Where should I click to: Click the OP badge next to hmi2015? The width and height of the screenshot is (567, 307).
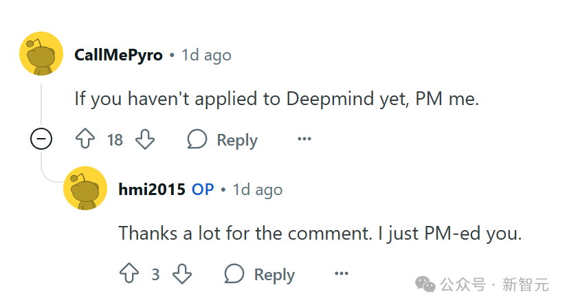coord(203,190)
